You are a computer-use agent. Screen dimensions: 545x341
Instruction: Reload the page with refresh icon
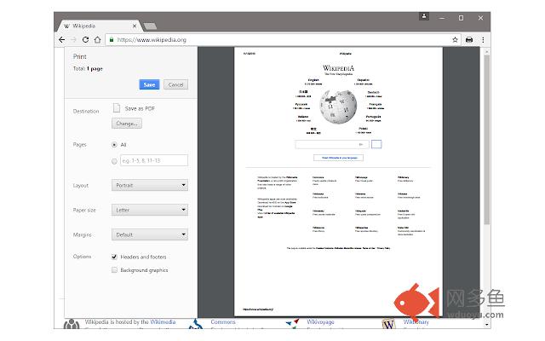pos(85,40)
